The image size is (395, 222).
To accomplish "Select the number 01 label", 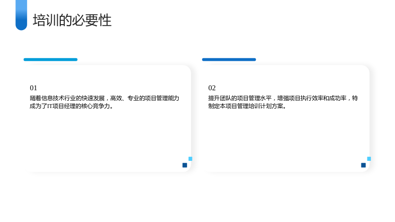I will 33,88.
